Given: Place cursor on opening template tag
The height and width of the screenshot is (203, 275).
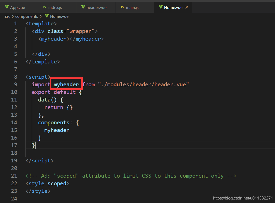Looking at the screenshot, I should click(41, 24).
